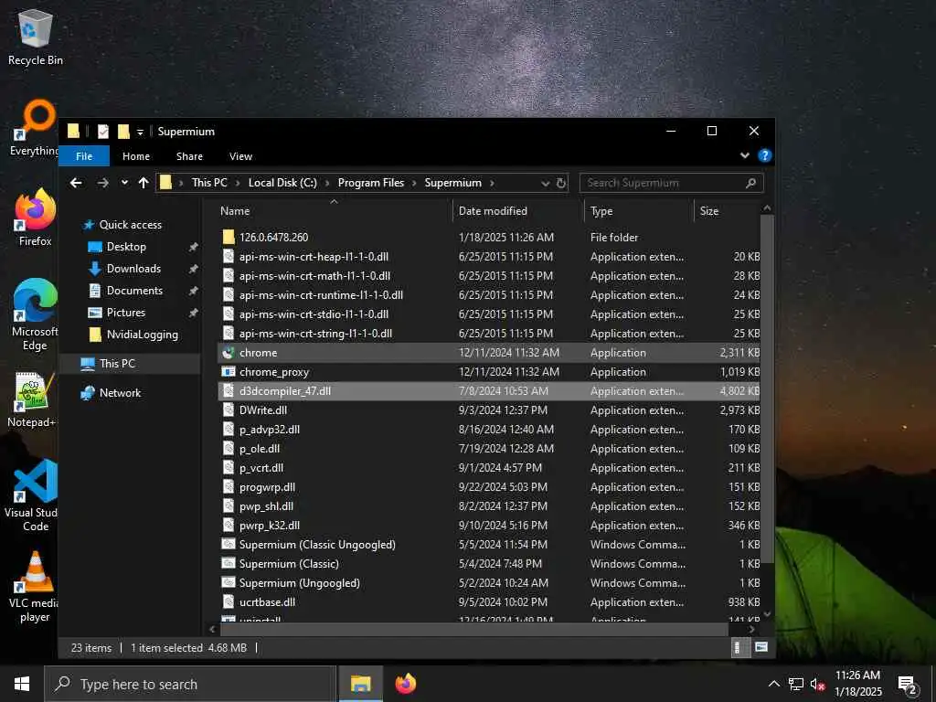The width and height of the screenshot is (936, 702).
Task: Open the Windows Start menu
Action: coord(22,684)
